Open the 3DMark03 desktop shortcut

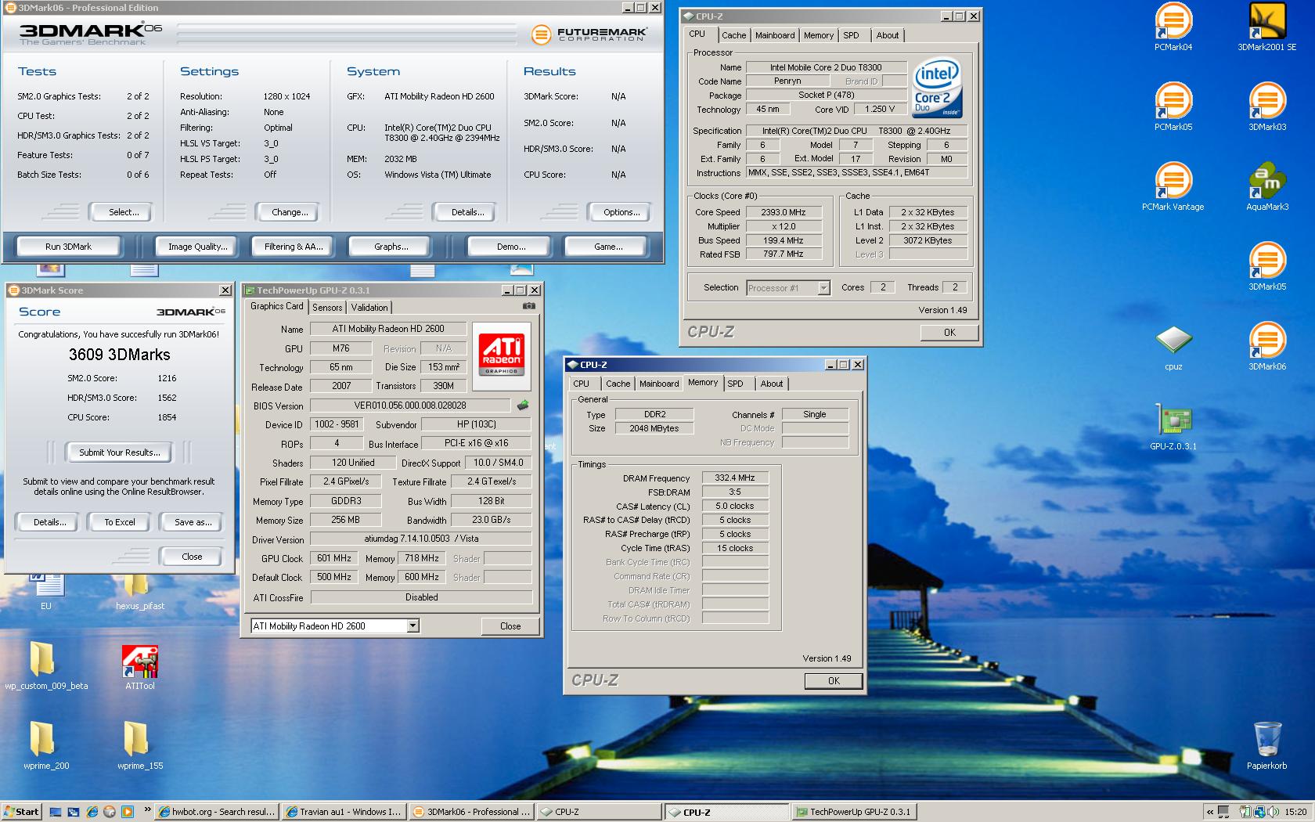(1266, 107)
